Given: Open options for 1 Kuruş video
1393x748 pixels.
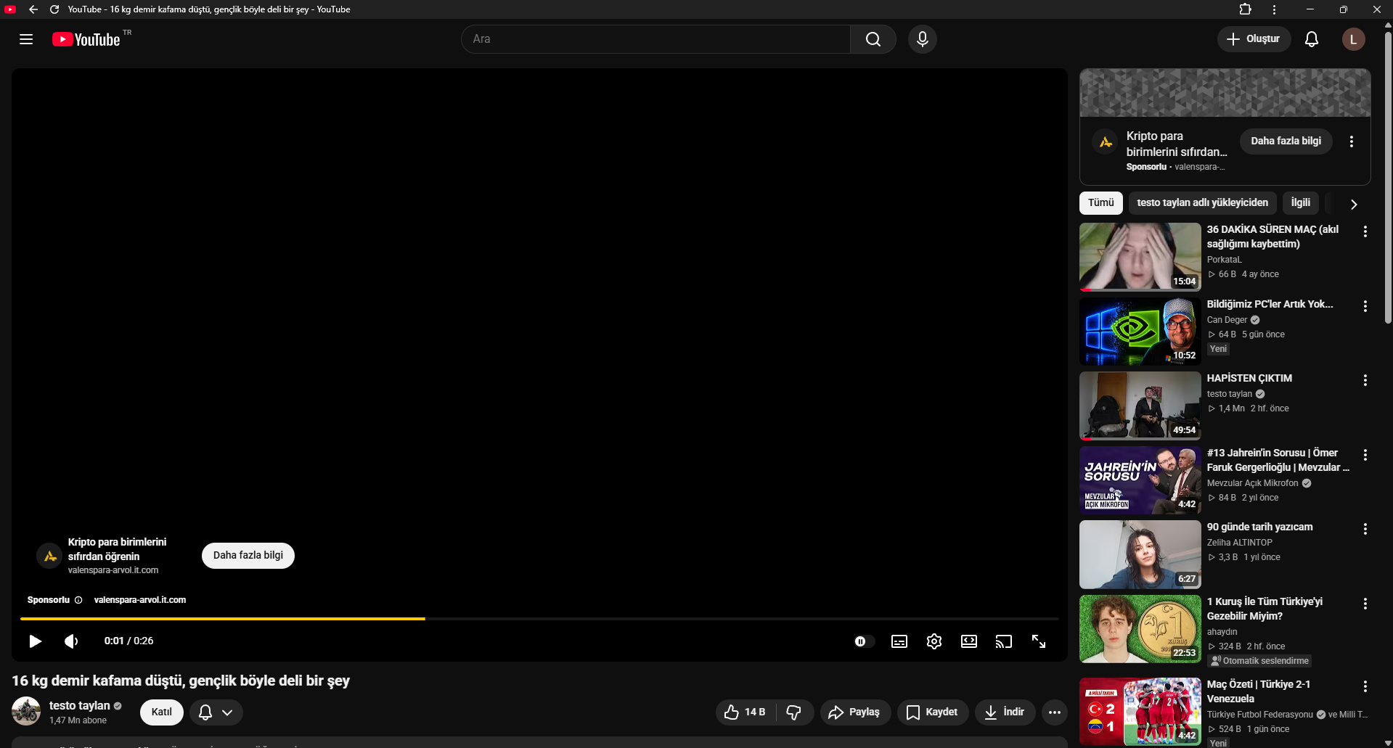Looking at the screenshot, I should (x=1365, y=604).
